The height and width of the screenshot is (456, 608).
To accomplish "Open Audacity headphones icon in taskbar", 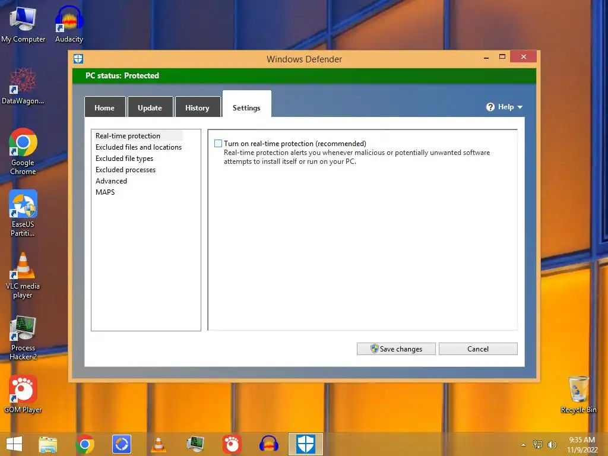I will (x=269, y=444).
